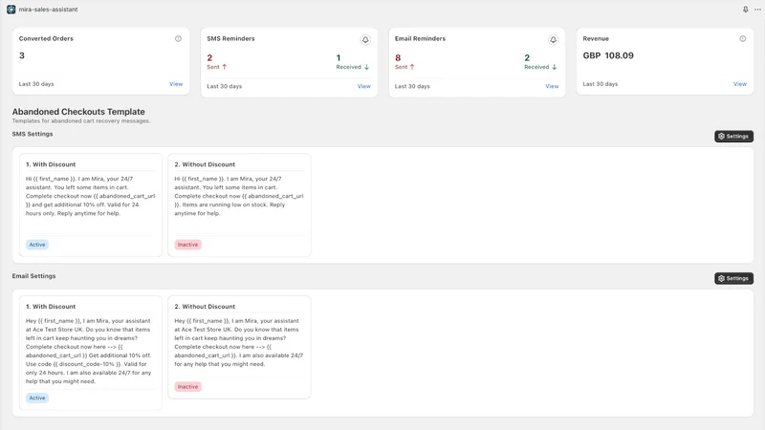Viewport: 765px width, 430px height.
Task: Select SMS '2. Without Discount' template title
Action: [205, 164]
